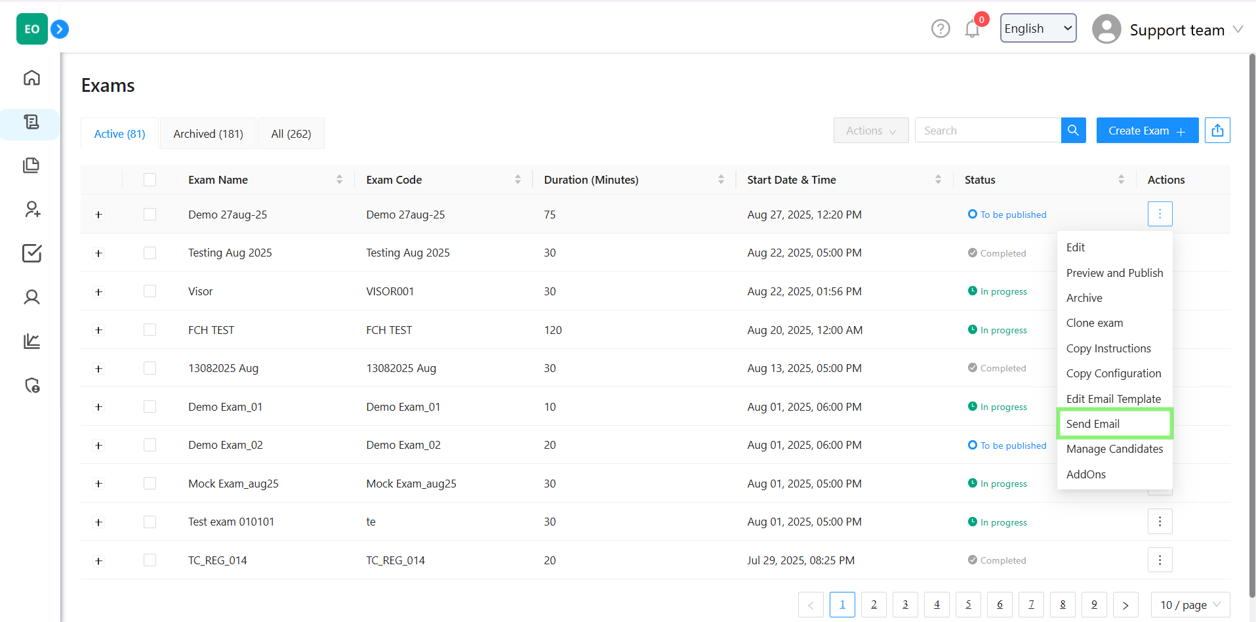Click the export share icon button
The image size is (1256, 622).
click(x=1217, y=131)
